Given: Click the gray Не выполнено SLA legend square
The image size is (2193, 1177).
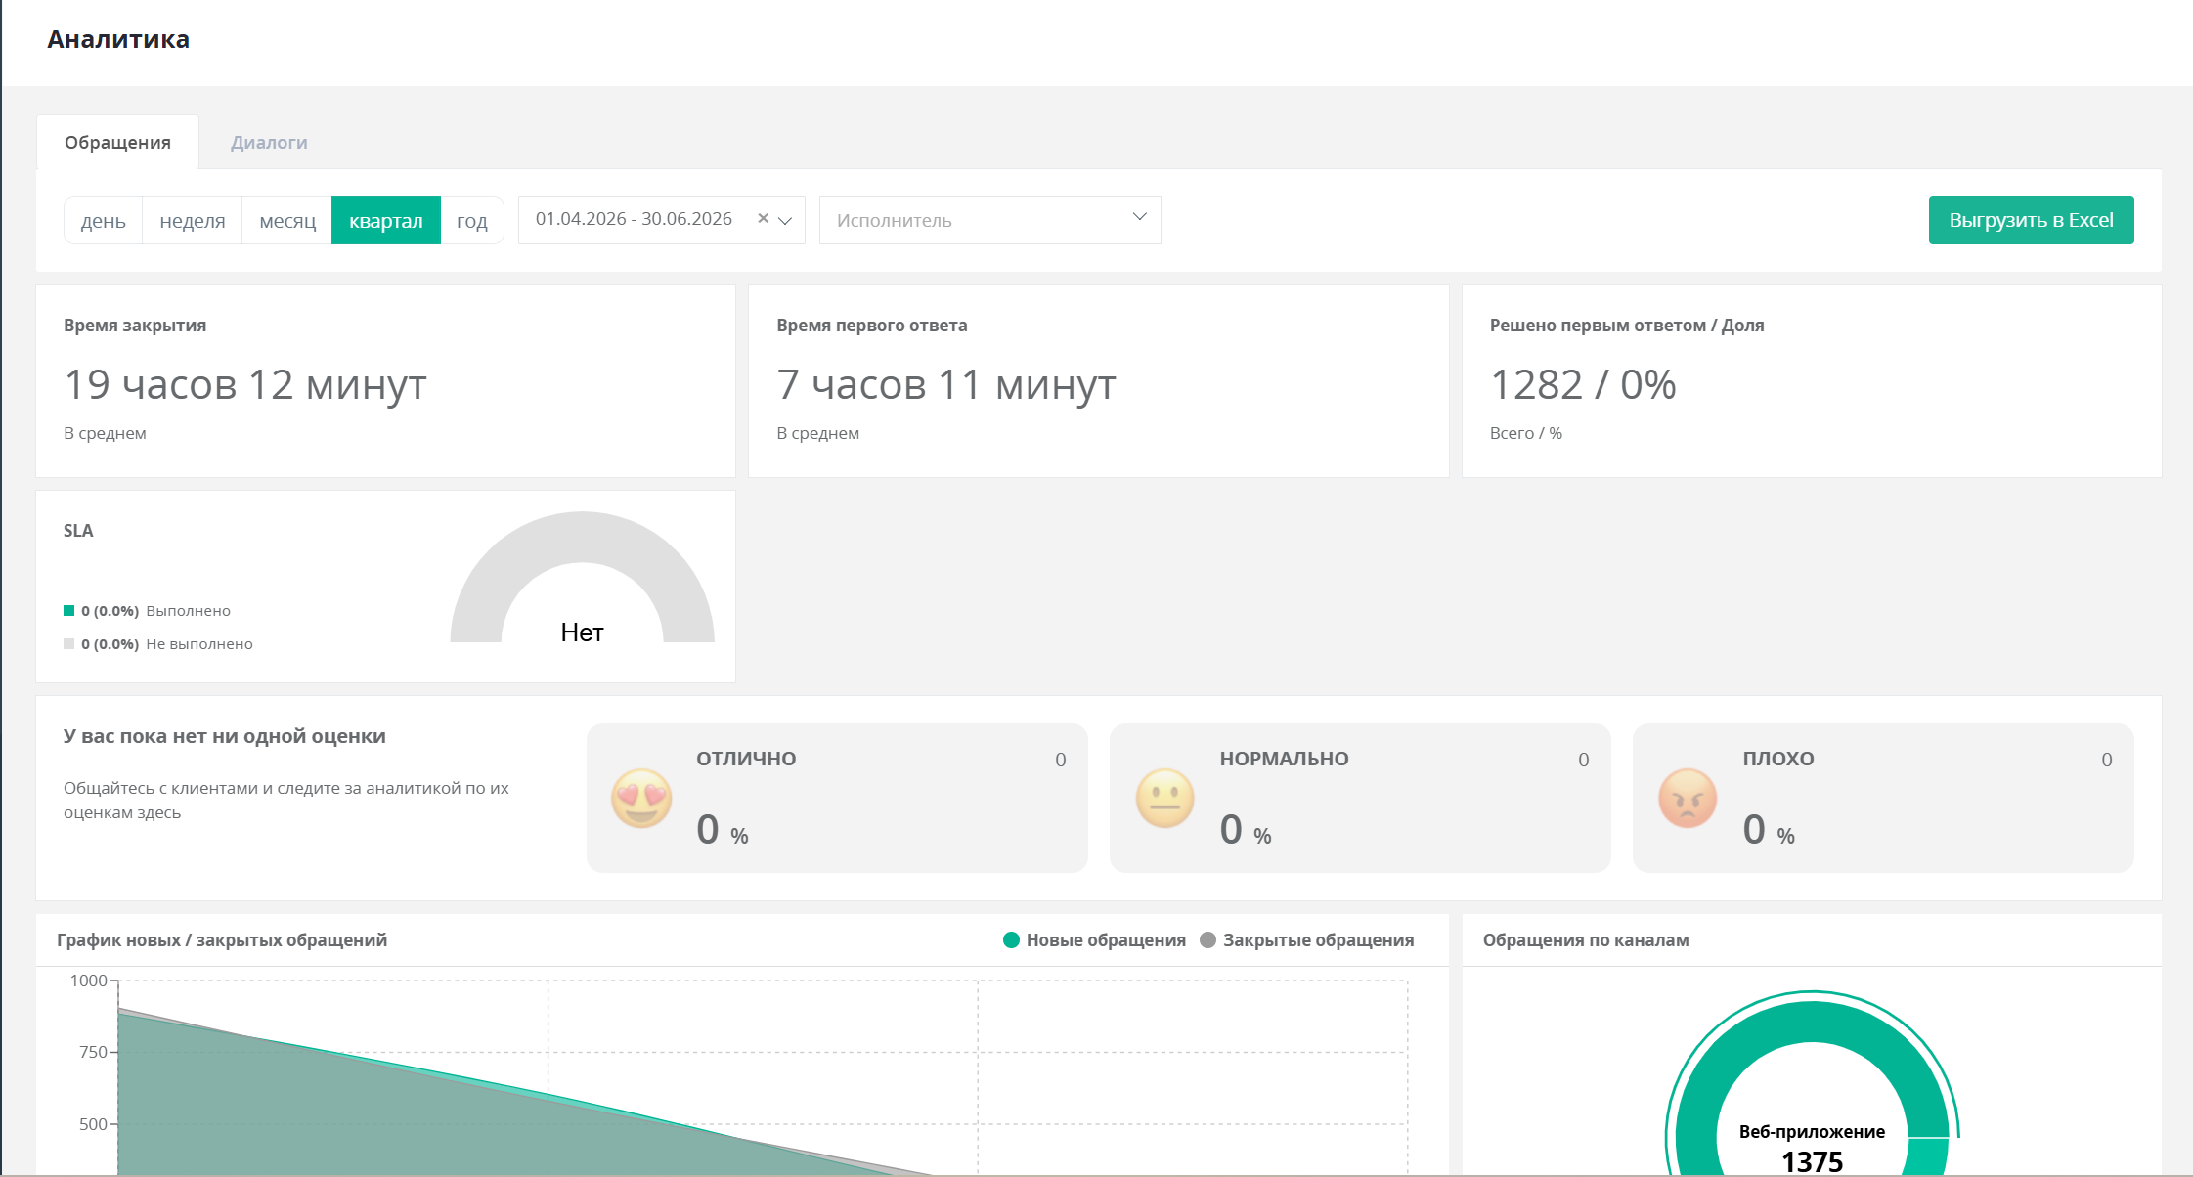Looking at the screenshot, I should [69, 644].
